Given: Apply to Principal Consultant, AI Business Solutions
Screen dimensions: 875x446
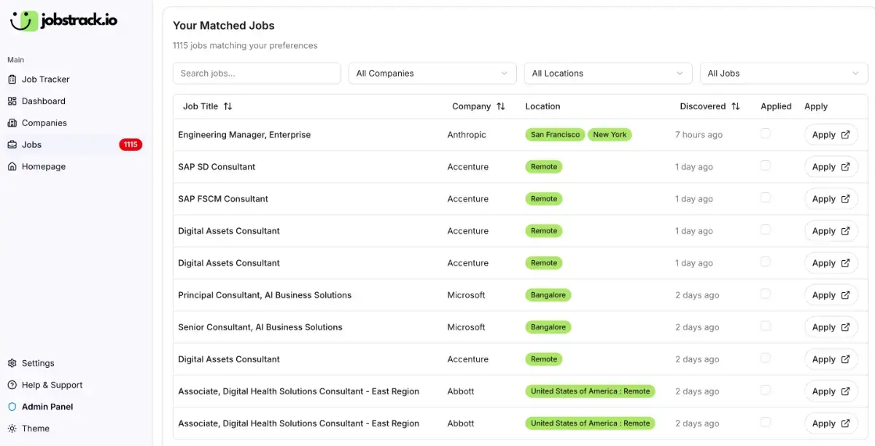Looking at the screenshot, I should pos(831,295).
